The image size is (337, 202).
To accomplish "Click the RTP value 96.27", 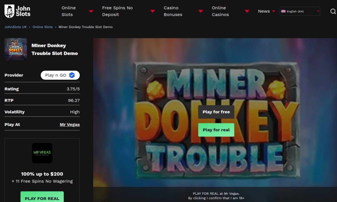I will click(74, 100).
